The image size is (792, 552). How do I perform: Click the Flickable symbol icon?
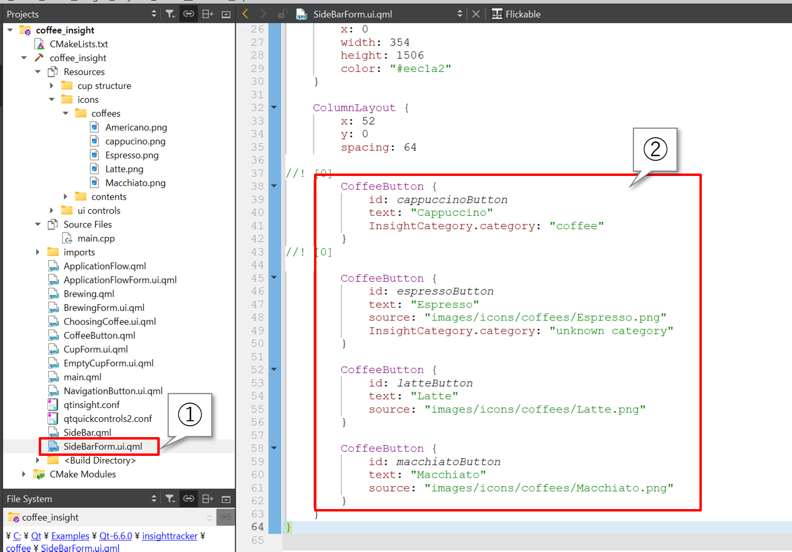[497, 14]
